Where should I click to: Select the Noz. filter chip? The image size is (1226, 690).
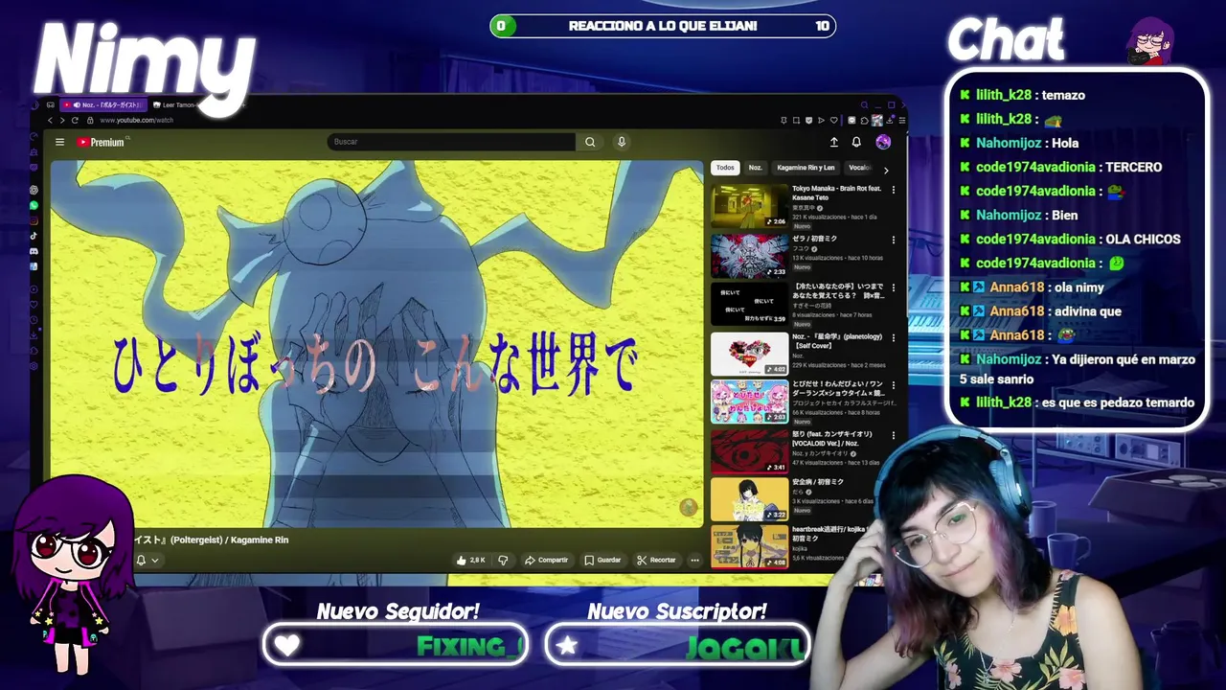point(755,168)
